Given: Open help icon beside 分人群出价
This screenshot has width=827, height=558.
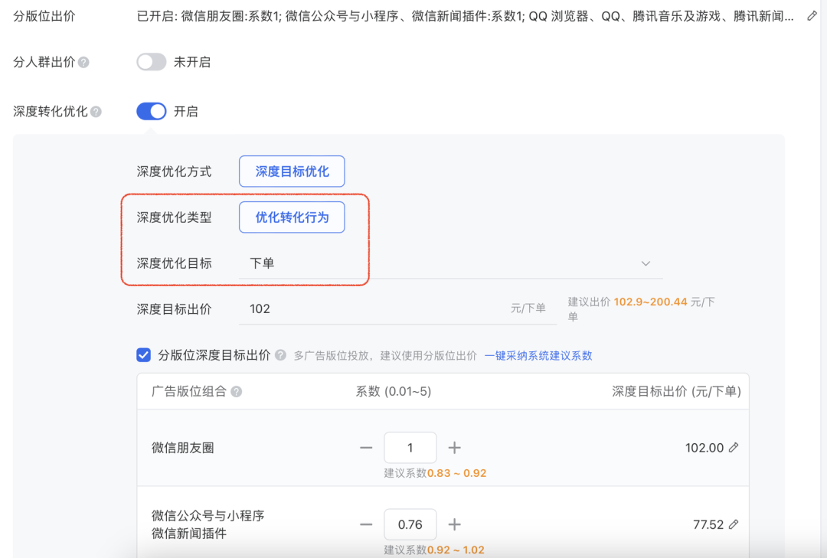Looking at the screenshot, I should click(83, 62).
